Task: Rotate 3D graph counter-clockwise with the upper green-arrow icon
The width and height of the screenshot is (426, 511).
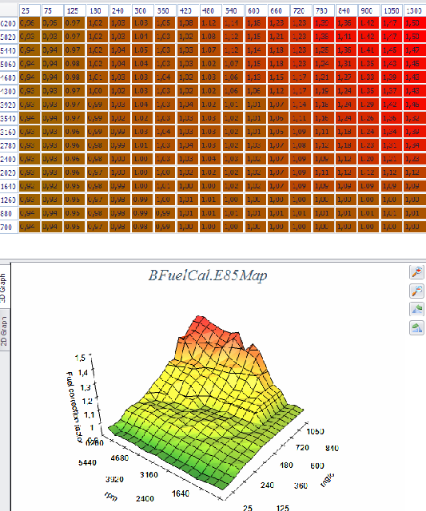Action: coord(417,309)
